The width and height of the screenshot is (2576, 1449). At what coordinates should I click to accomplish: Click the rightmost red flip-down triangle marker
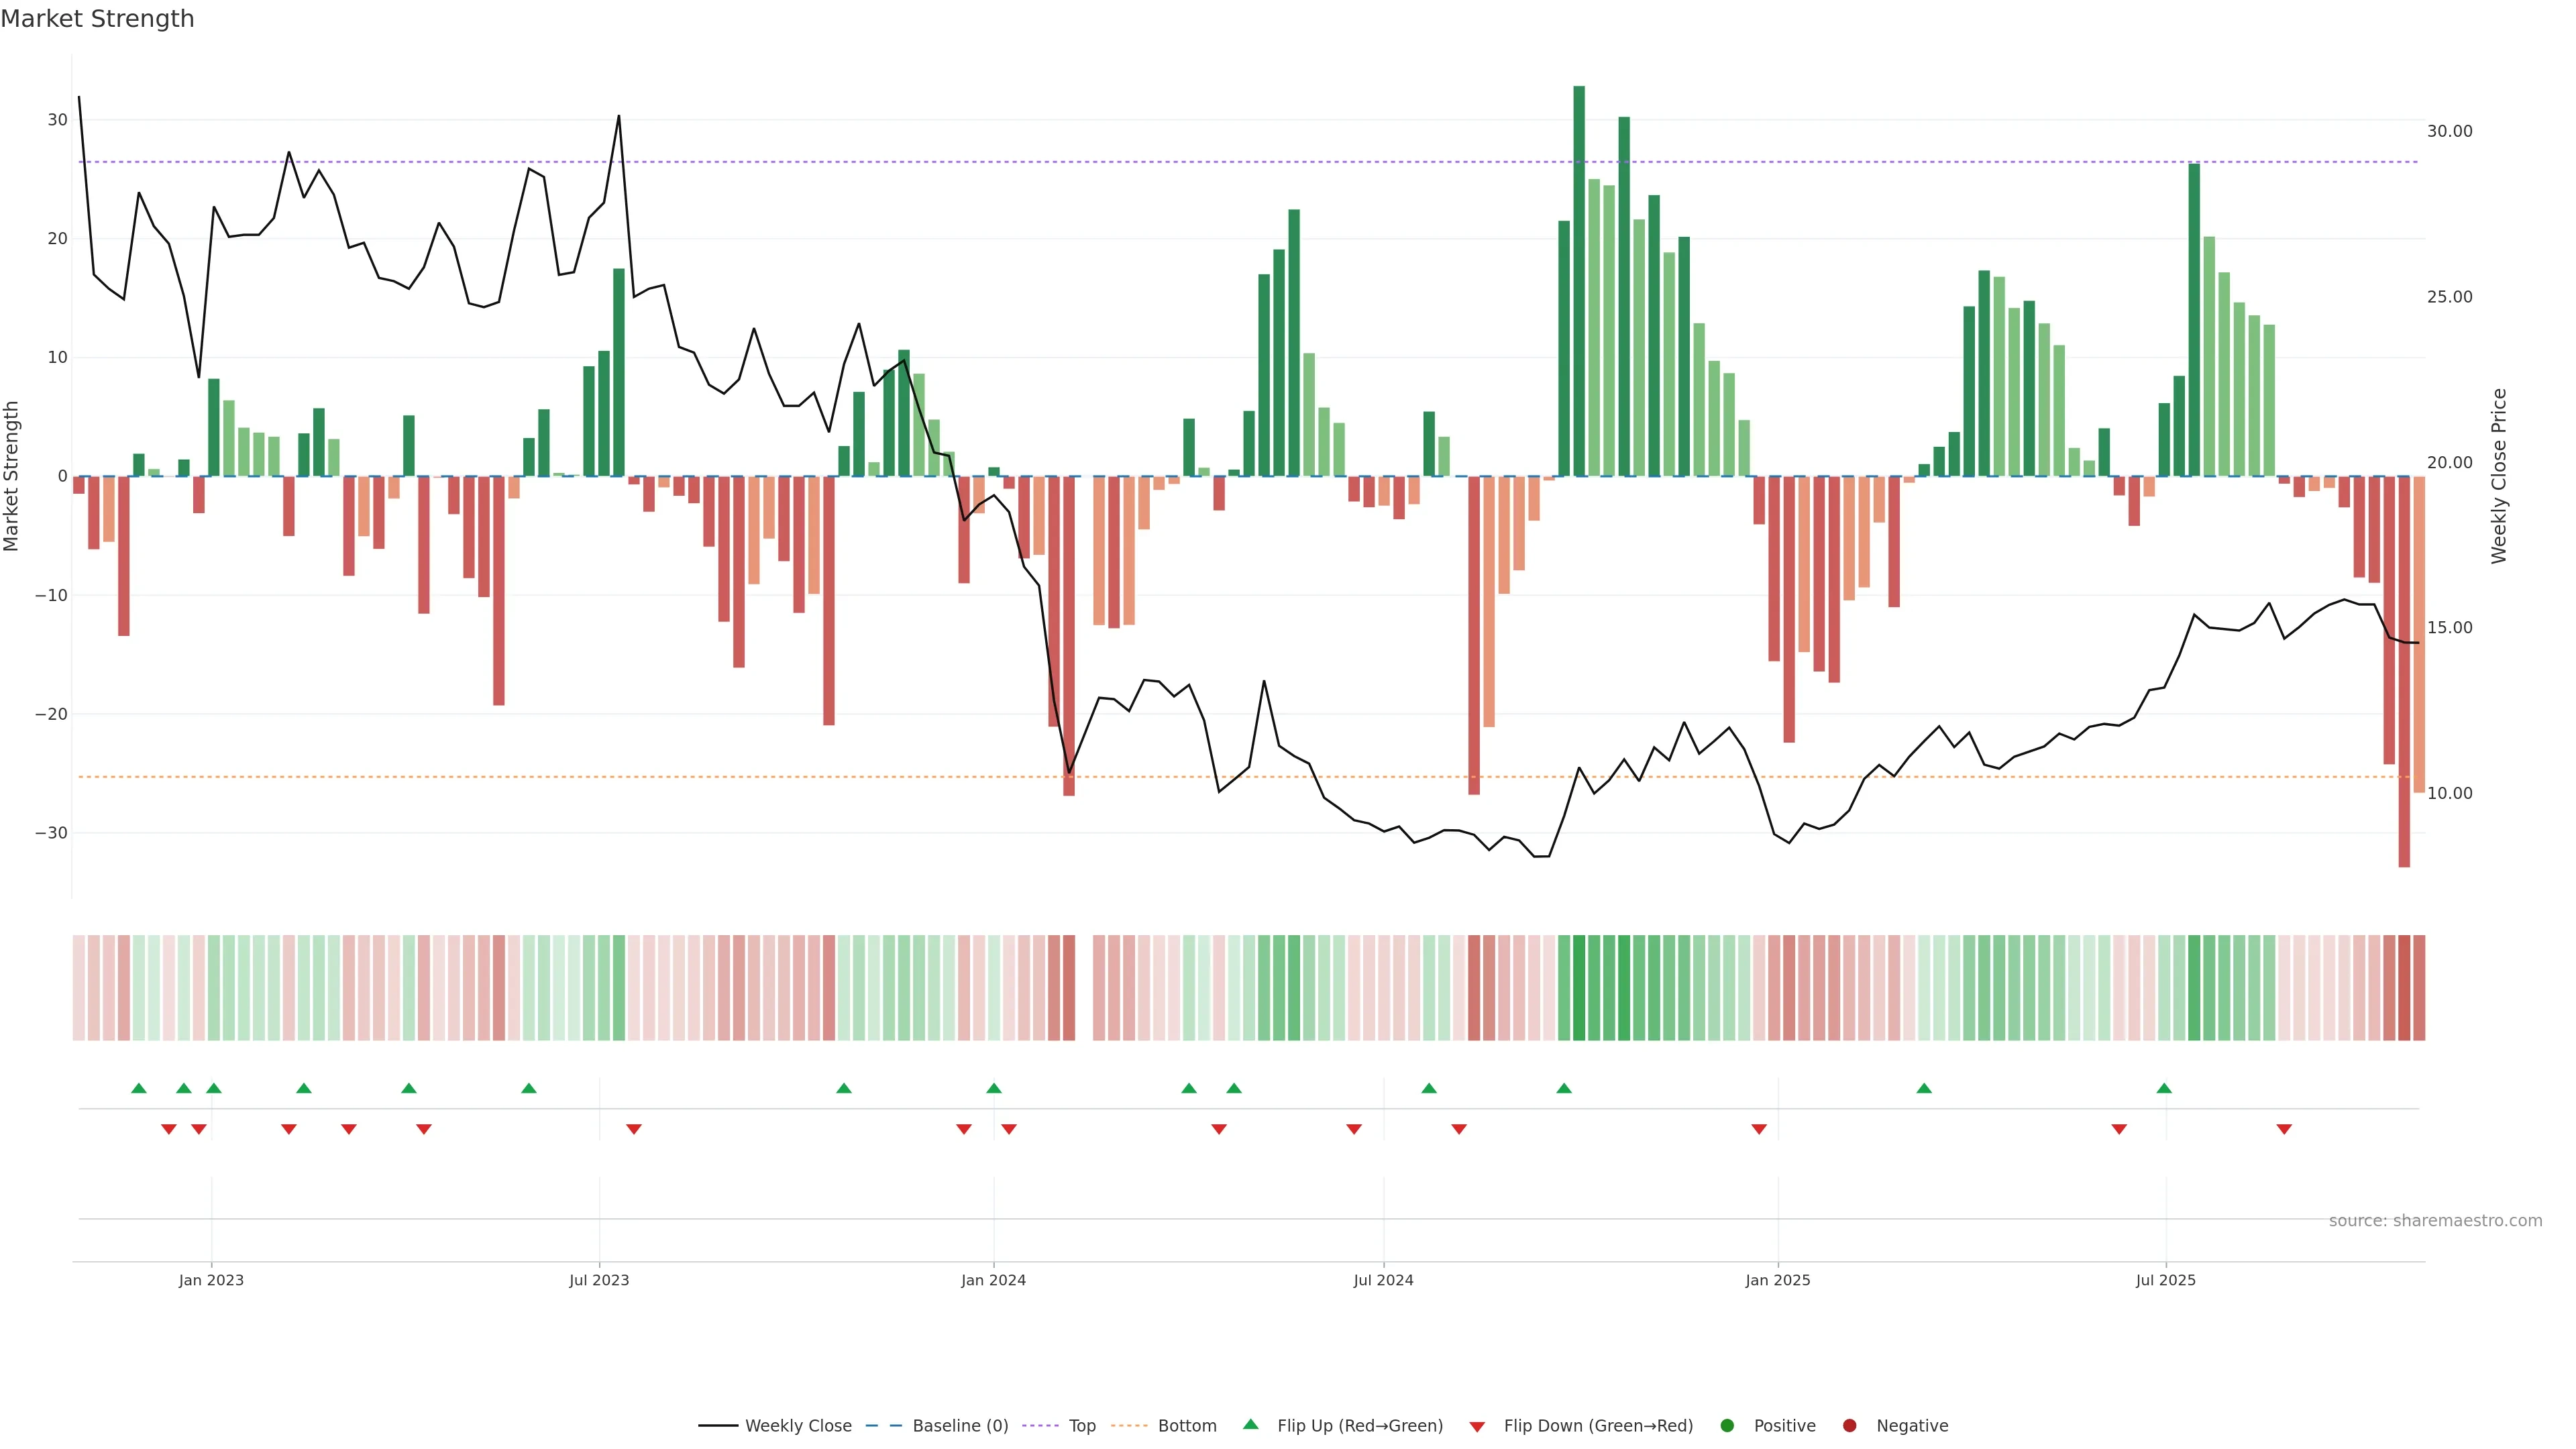pos(2284,1129)
